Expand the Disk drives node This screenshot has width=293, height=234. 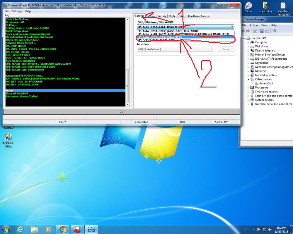248,47
